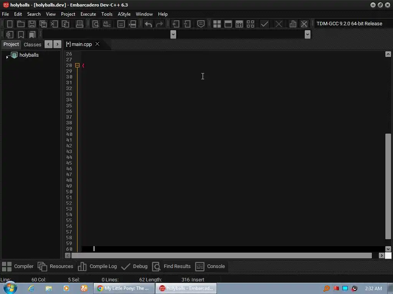Click the Toggle bookmark icon
The height and width of the screenshot is (294, 393).
click(21, 34)
